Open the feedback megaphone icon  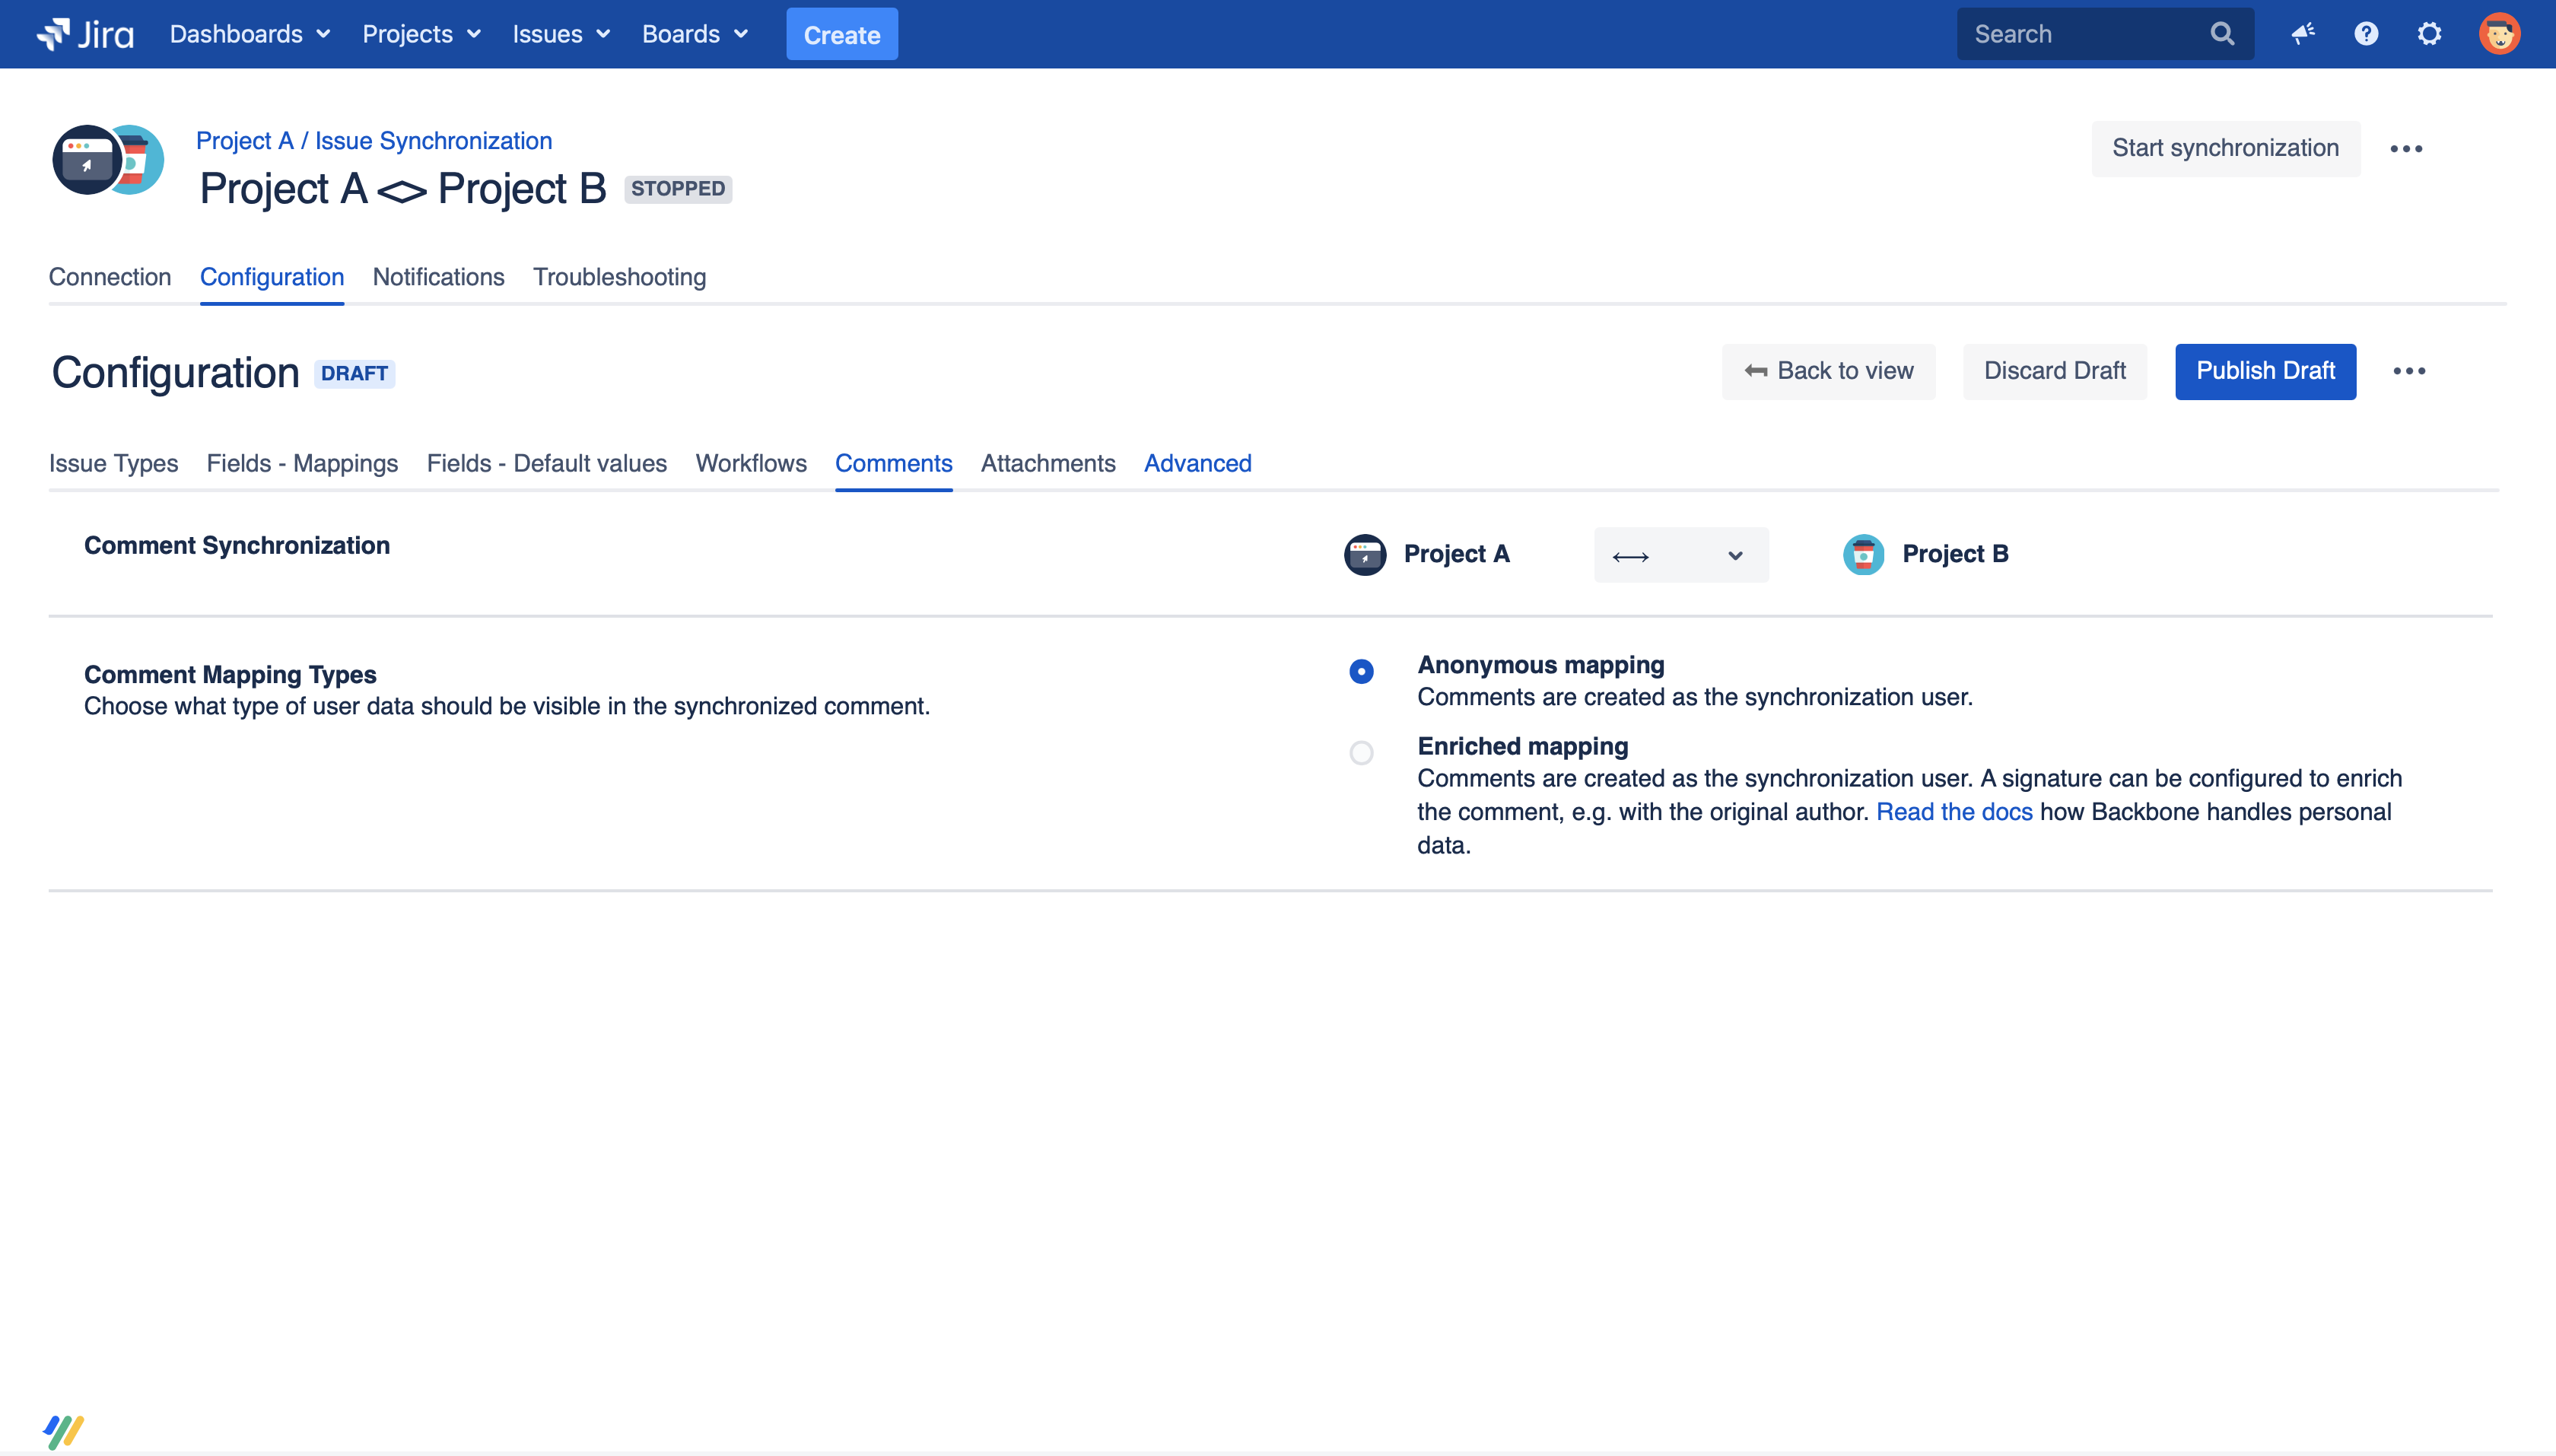2303,34
